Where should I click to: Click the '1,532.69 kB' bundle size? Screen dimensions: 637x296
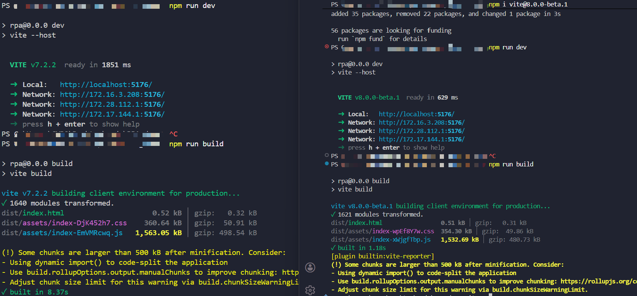pos(460,240)
